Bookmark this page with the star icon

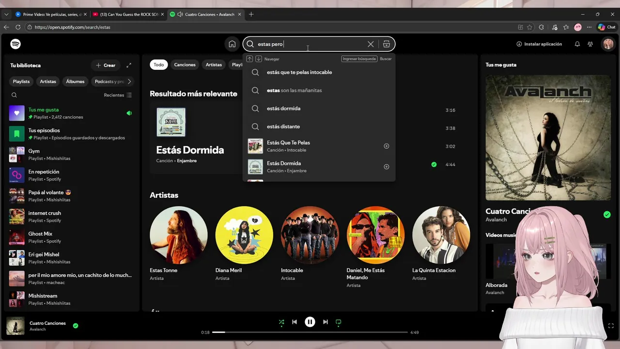[x=530, y=27]
